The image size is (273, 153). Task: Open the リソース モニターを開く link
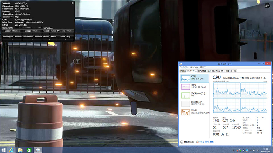(205, 142)
